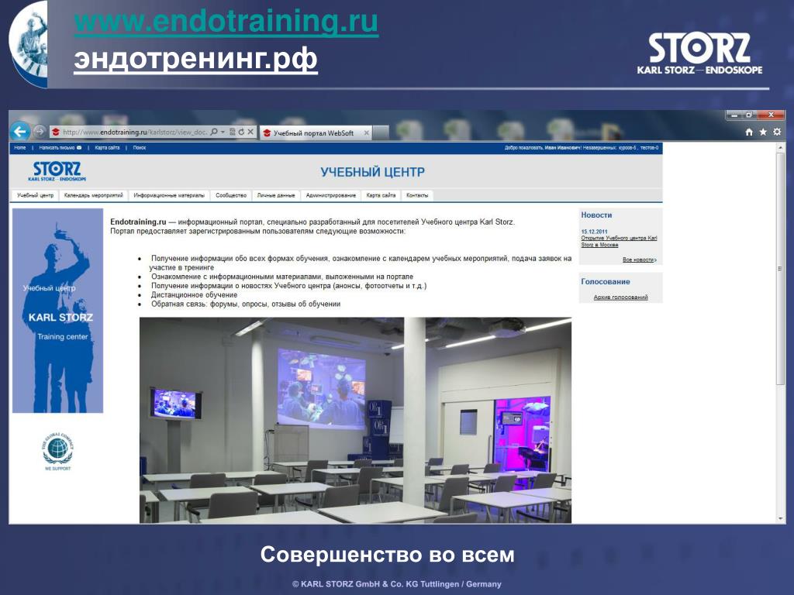
Task: Open browser tools gear icon
Action: 776,132
